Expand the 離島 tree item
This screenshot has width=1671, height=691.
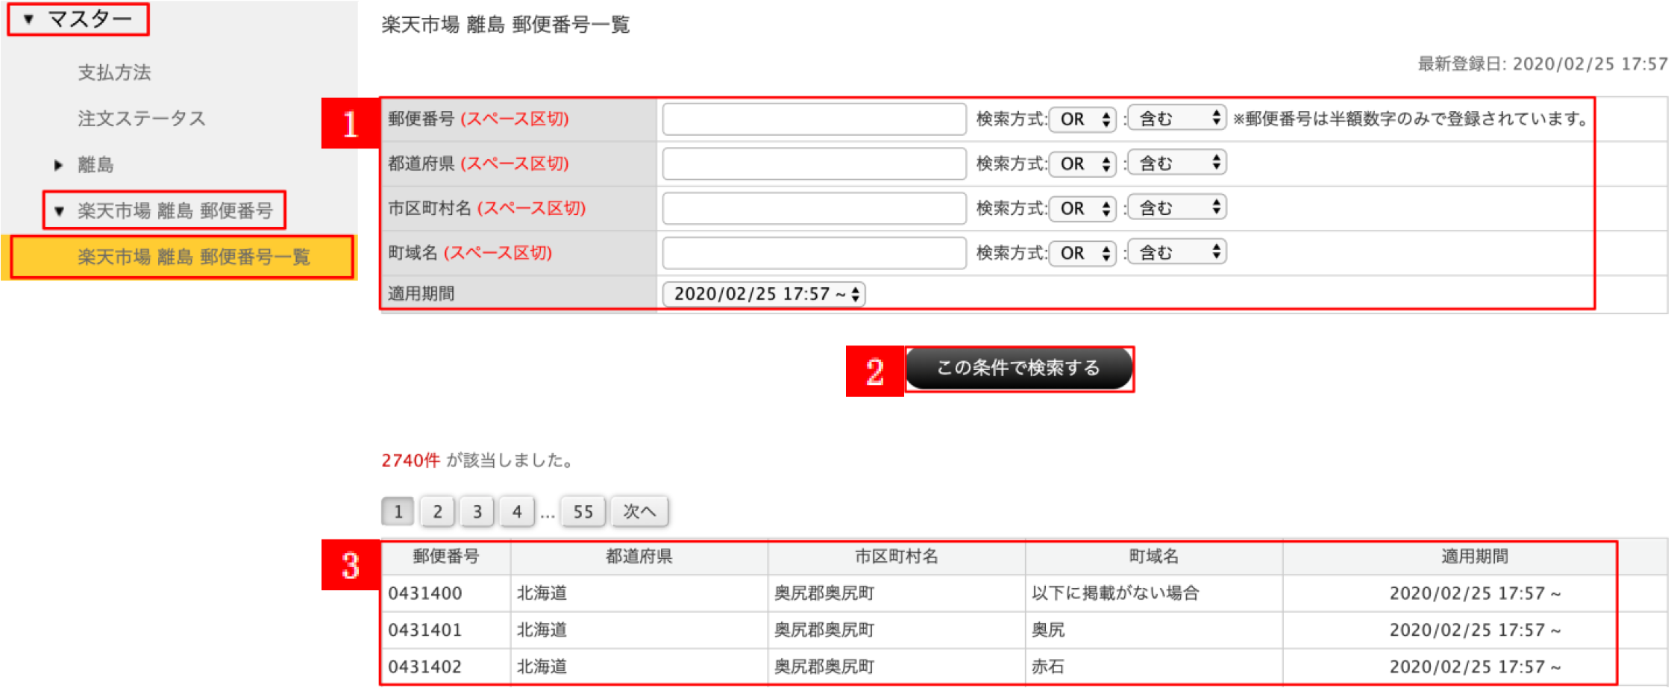pos(59,165)
